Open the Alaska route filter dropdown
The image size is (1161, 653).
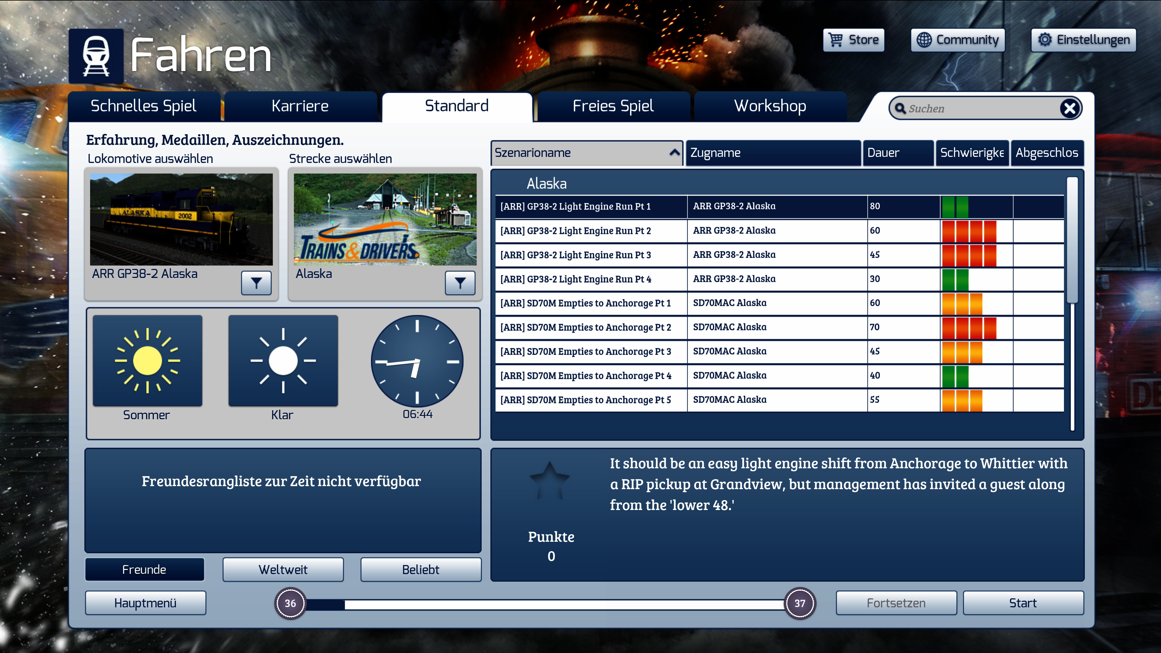tap(460, 283)
